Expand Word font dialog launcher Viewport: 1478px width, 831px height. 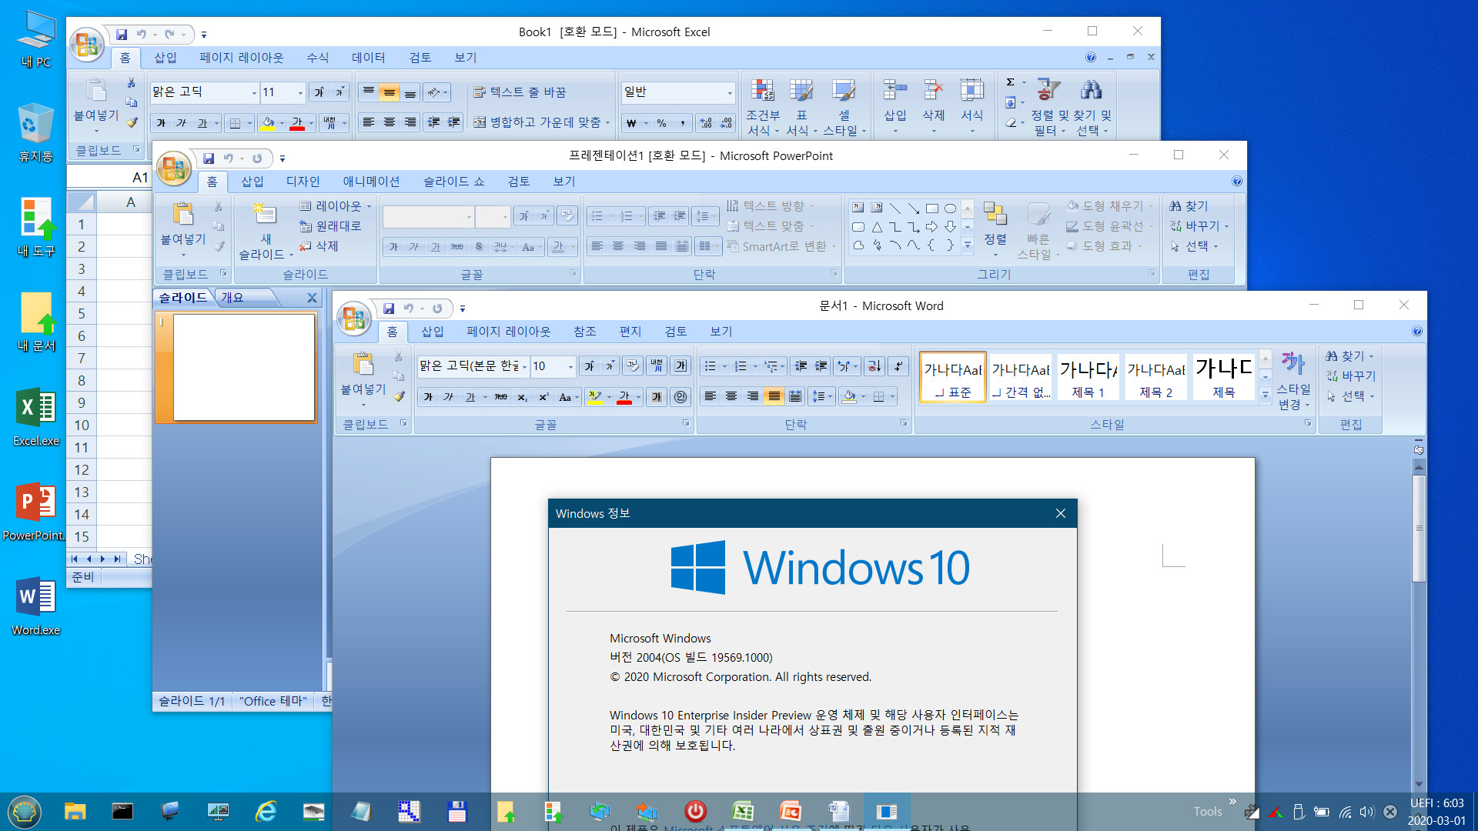click(x=686, y=424)
